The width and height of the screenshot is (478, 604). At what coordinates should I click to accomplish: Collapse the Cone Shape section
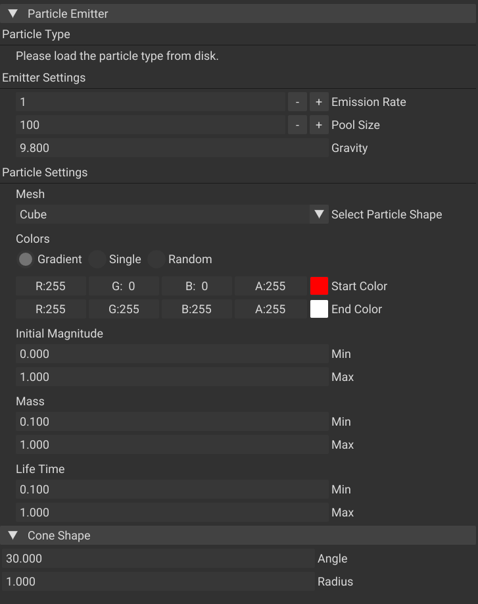tap(12, 536)
